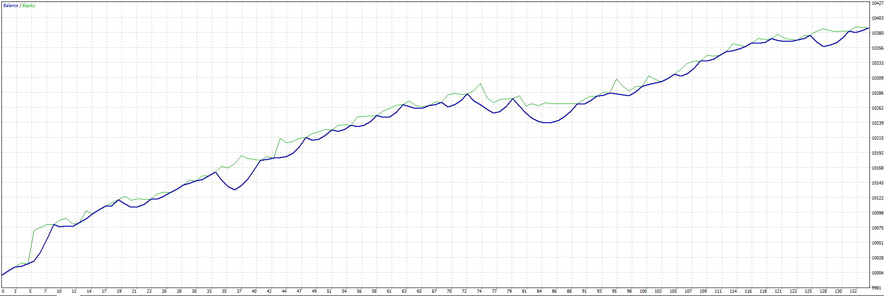
Task: Click the 10028 axis value
Action: tap(877, 258)
